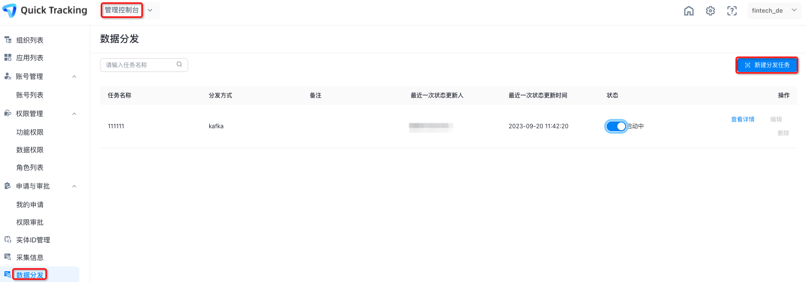
Task: Click 删除 link for task 111111
Action: (783, 133)
